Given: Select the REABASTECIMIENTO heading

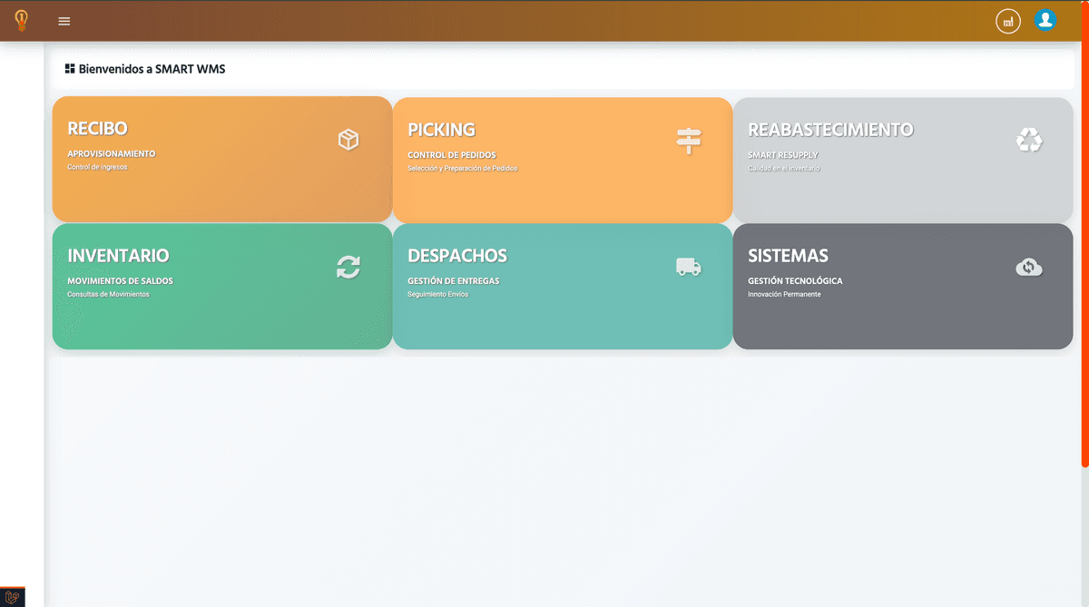Looking at the screenshot, I should (x=830, y=130).
